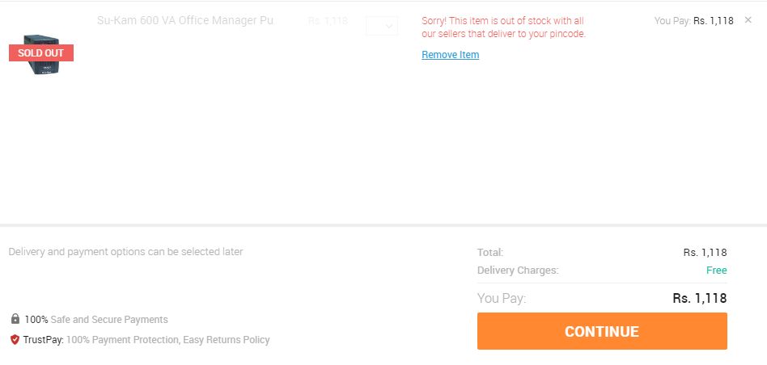Click the chevron arrow in quantity box
The image size is (767, 365).
[389, 26]
